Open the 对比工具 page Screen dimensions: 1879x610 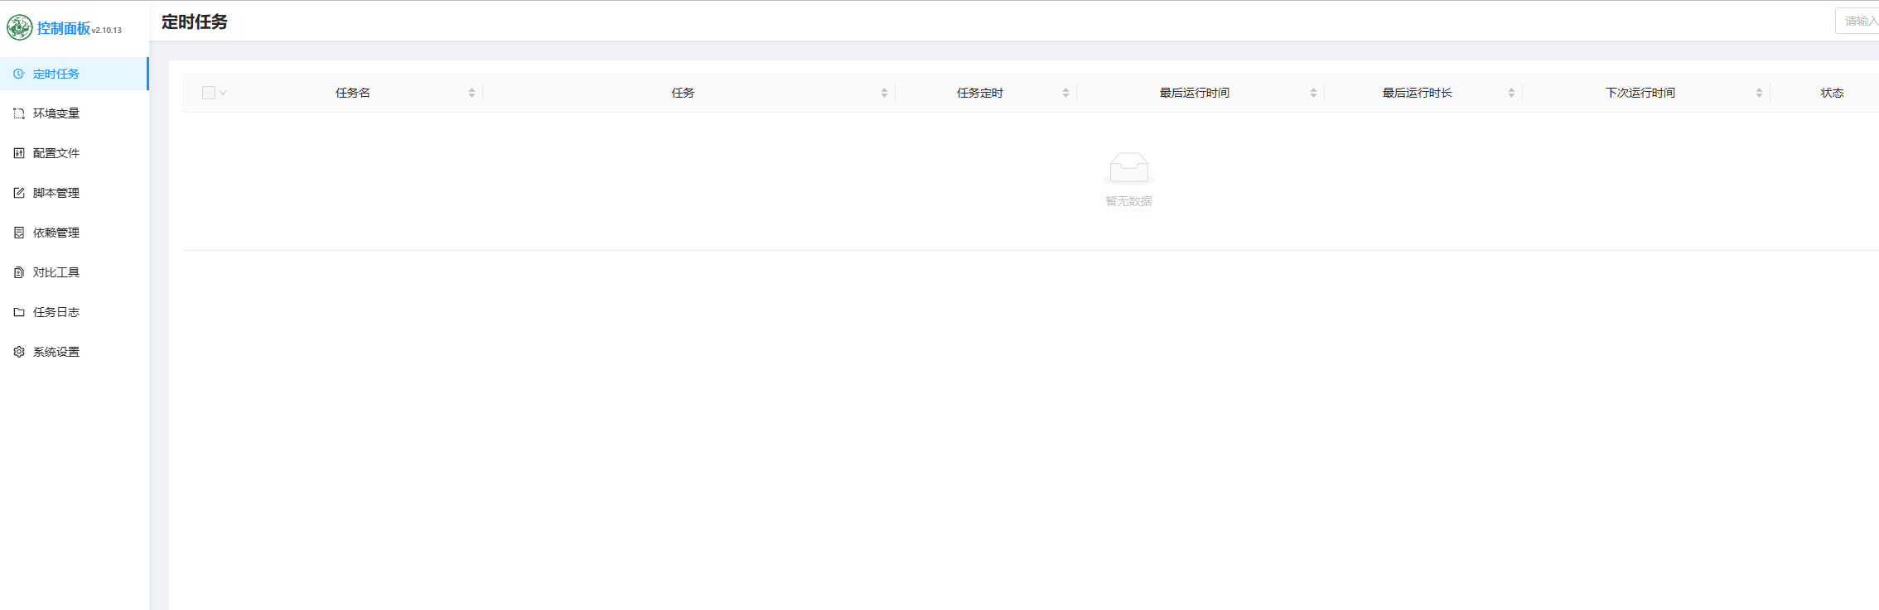[75, 272]
